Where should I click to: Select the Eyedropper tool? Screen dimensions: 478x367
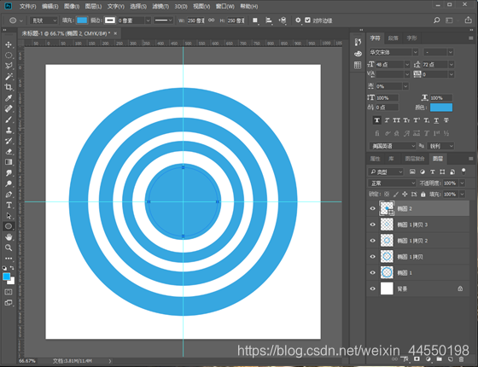9,98
